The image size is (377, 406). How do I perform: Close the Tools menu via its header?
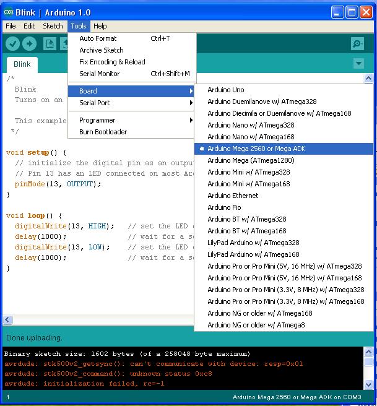[x=79, y=26]
